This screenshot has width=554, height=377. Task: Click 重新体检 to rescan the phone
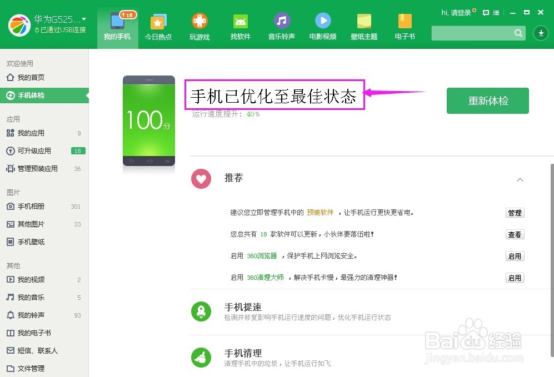(487, 100)
